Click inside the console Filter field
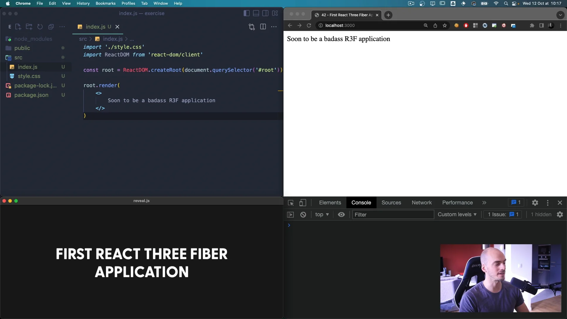This screenshot has height=319, width=567. [393, 215]
